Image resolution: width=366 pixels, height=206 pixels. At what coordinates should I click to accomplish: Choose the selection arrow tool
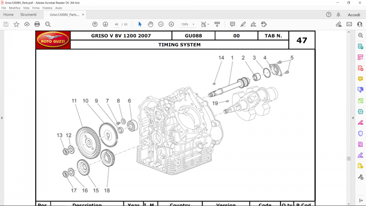pyautogui.click(x=140, y=24)
